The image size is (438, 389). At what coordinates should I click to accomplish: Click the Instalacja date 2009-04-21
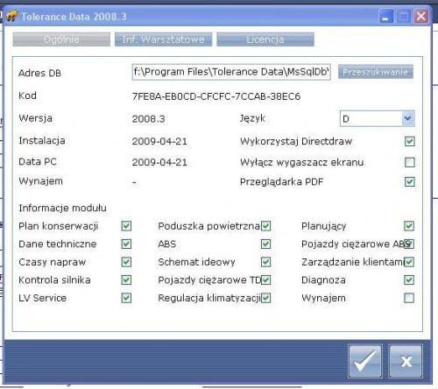(159, 141)
